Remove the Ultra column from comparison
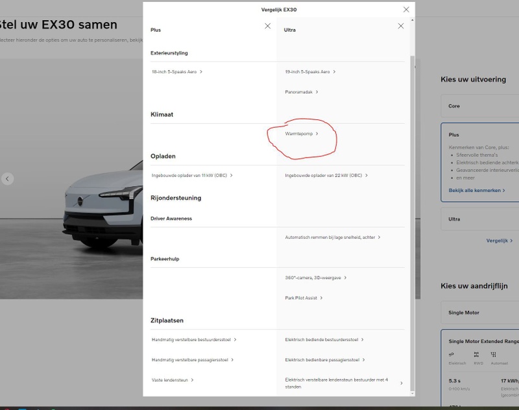 [x=401, y=26]
